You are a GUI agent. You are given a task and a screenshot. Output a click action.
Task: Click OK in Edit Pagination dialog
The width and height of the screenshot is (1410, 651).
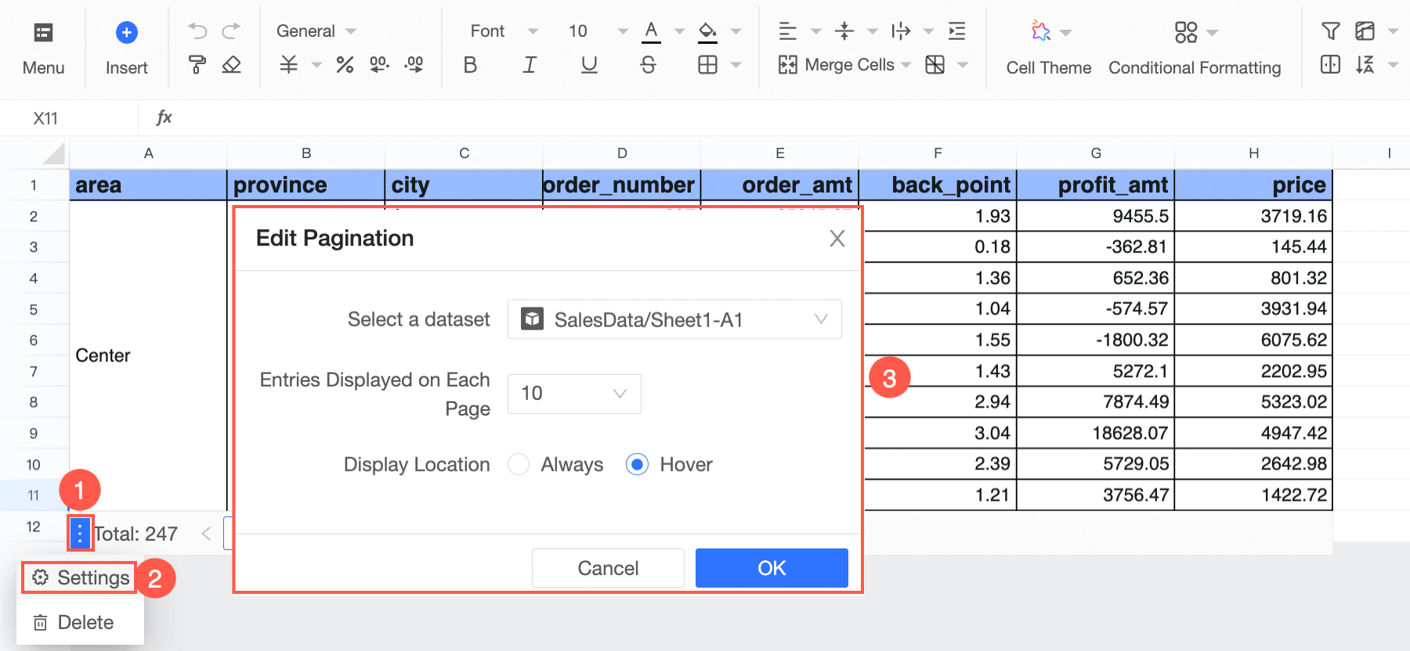772,568
